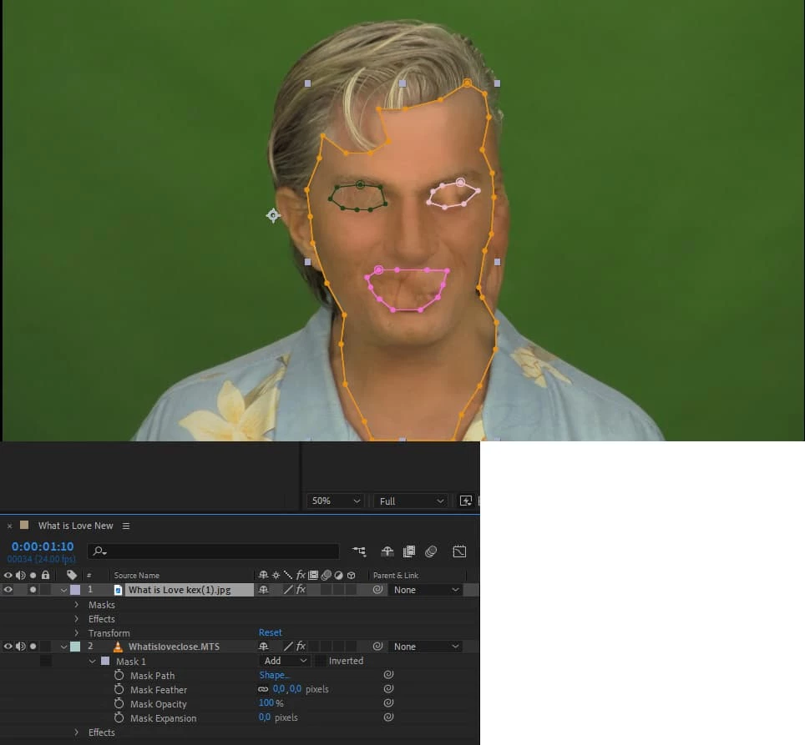Toggle the Shy layers hide switch
Image resolution: width=805 pixels, height=745 pixels.
[387, 551]
